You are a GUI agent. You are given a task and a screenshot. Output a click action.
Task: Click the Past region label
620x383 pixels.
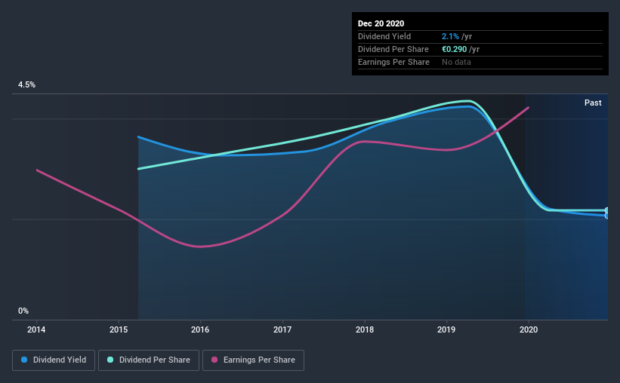pos(593,103)
